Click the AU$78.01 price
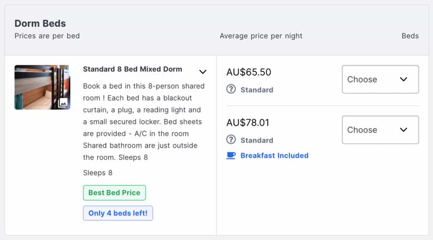Screen dimensions: 433x240 [248, 122]
